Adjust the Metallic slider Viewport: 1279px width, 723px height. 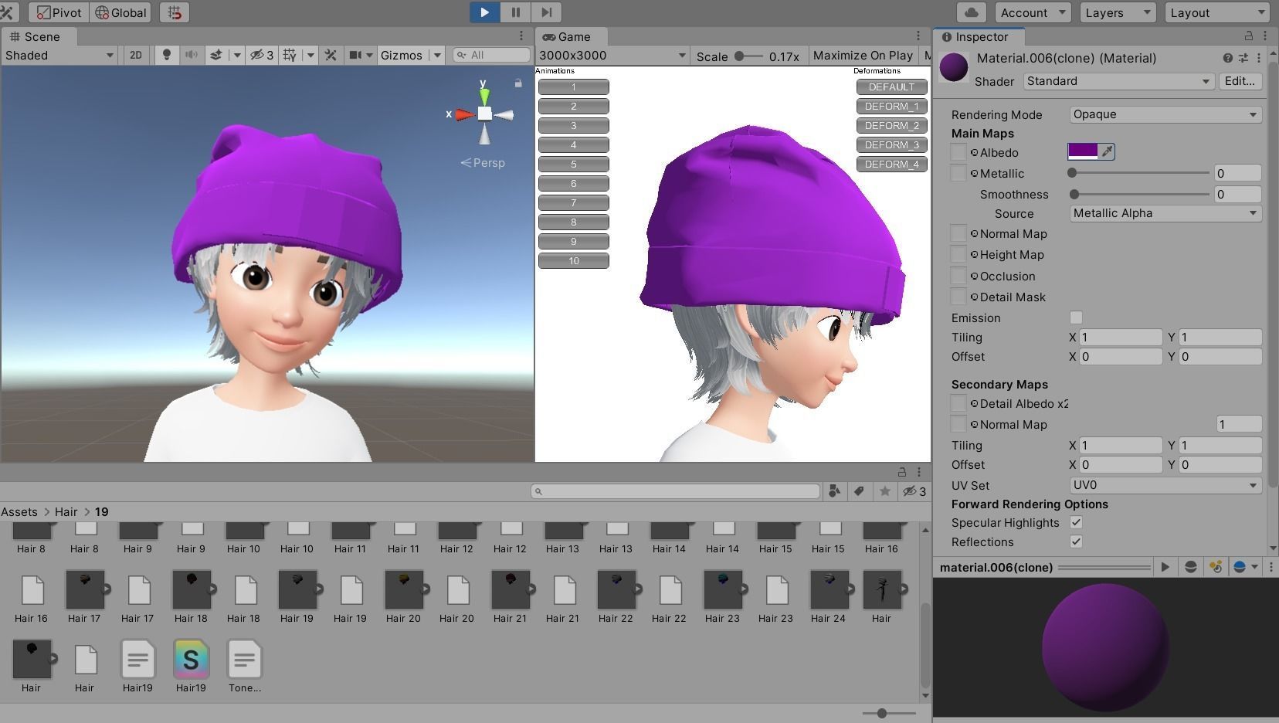tap(1139, 173)
